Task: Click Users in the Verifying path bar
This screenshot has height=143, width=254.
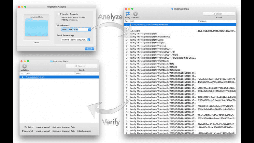Action: pos(38,127)
